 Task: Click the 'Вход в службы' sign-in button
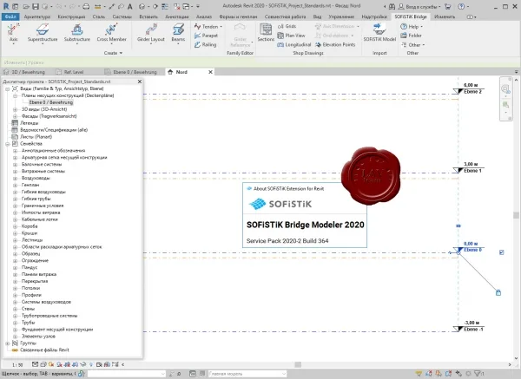coord(419,6)
